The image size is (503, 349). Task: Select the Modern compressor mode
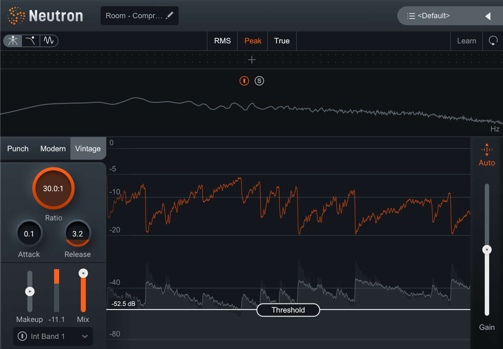click(53, 149)
